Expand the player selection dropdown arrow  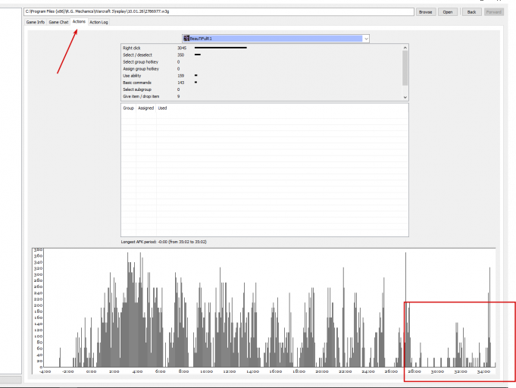[366, 39]
